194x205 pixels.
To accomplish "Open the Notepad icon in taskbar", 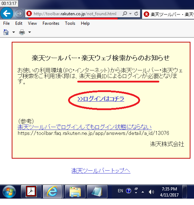I will pyautogui.click(x=97, y=192).
